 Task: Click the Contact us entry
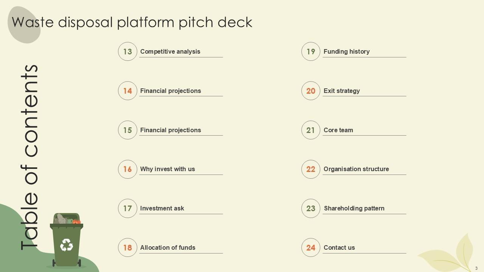coord(339,247)
